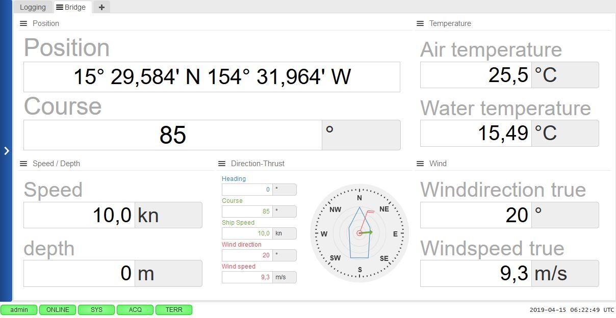Switch to the Logging tab

[33, 7]
